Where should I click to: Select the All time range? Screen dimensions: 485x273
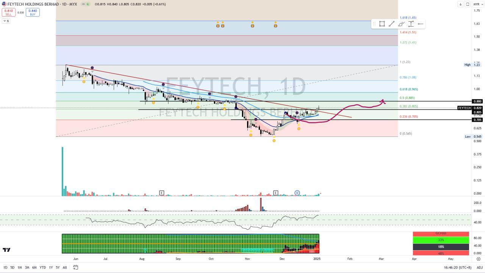(x=65, y=268)
